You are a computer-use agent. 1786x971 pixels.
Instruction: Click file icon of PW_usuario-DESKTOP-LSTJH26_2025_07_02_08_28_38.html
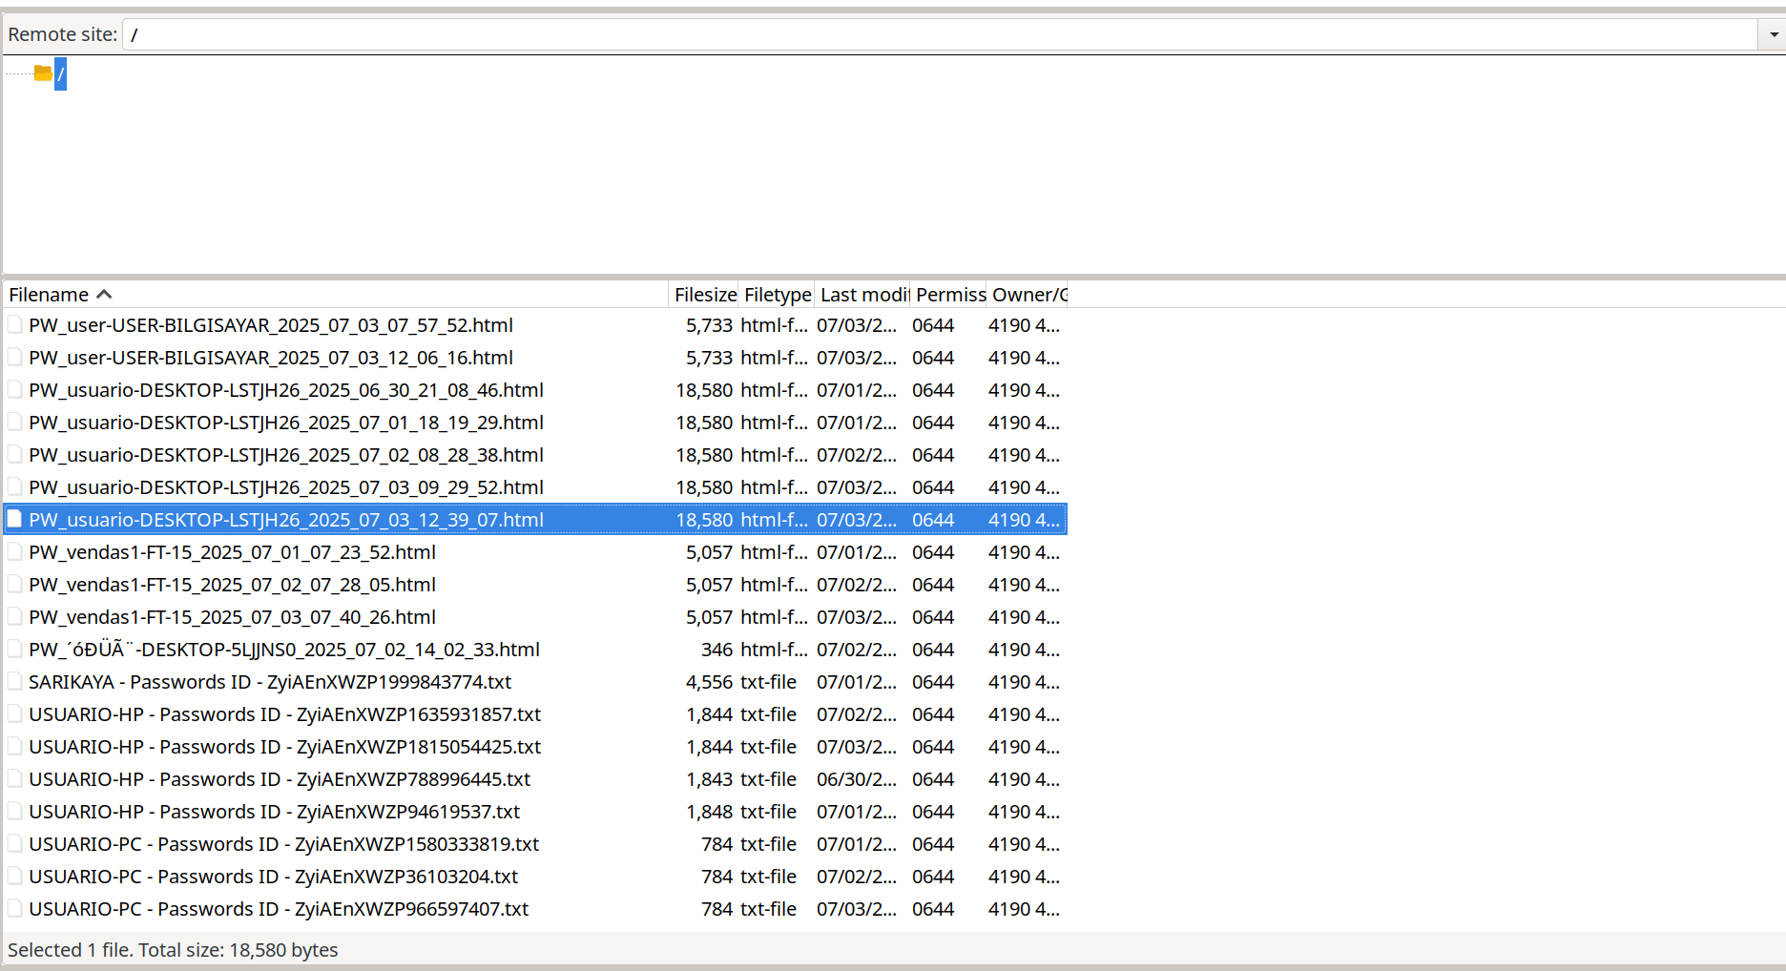(15, 455)
